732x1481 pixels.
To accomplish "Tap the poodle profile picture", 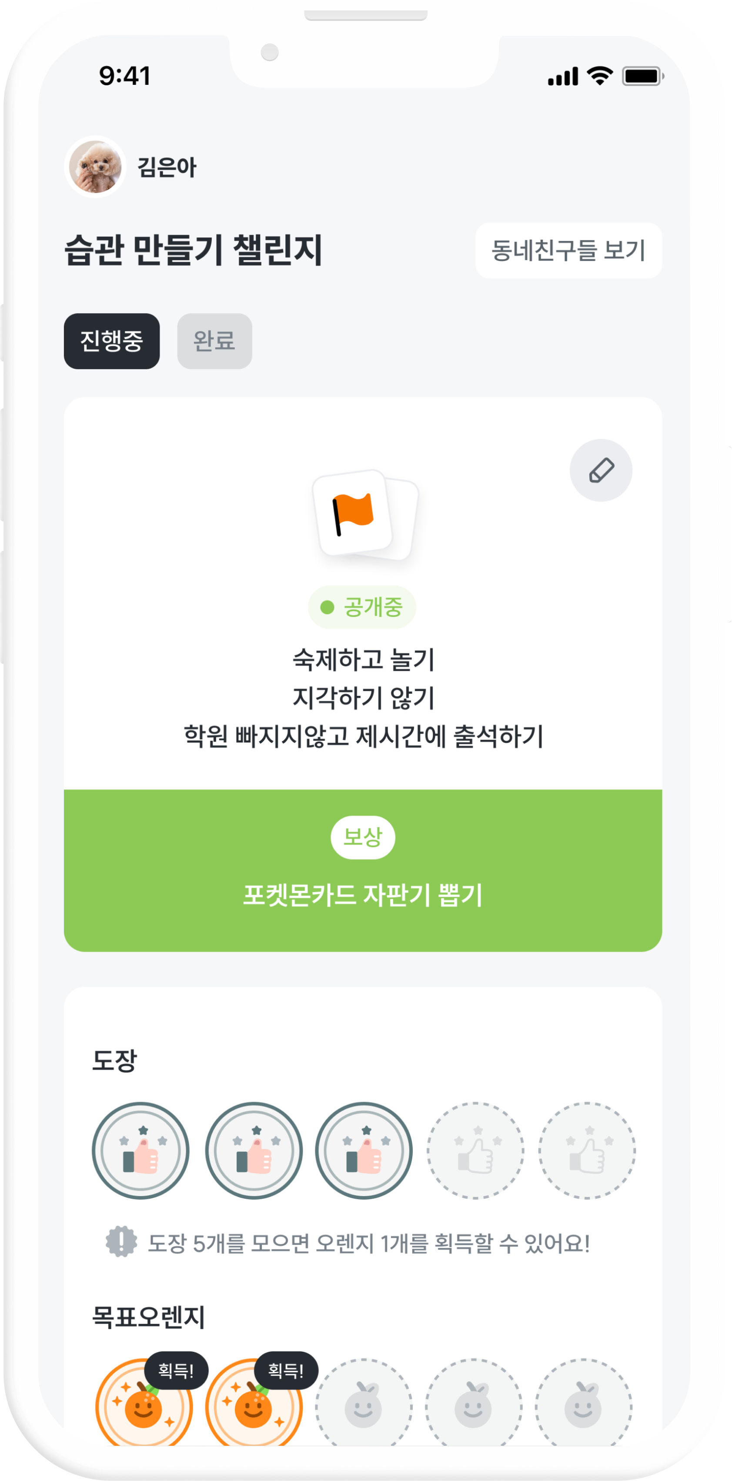I will pos(95,167).
